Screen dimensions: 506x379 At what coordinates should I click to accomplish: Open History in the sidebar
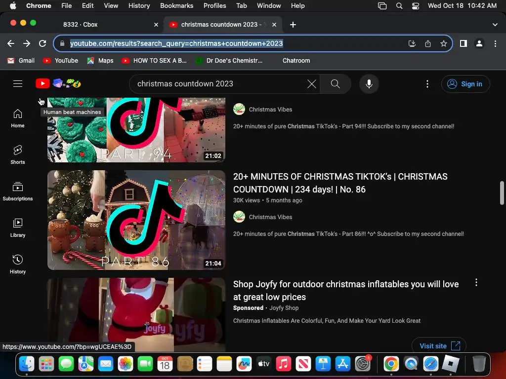coord(18,265)
